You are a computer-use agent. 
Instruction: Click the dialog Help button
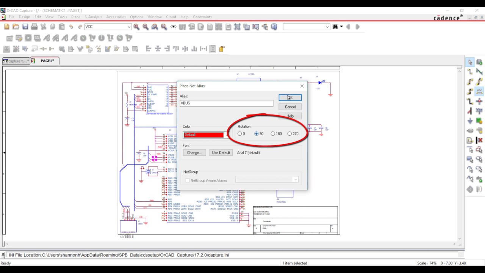pos(290,116)
